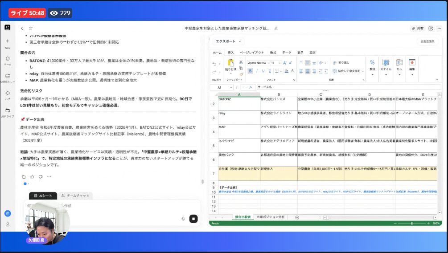Click the new chat compose icon top right
448x253 pixels.
[431, 28]
